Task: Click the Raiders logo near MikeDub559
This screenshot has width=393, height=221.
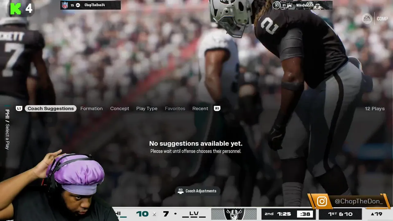Action: click(x=277, y=5)
